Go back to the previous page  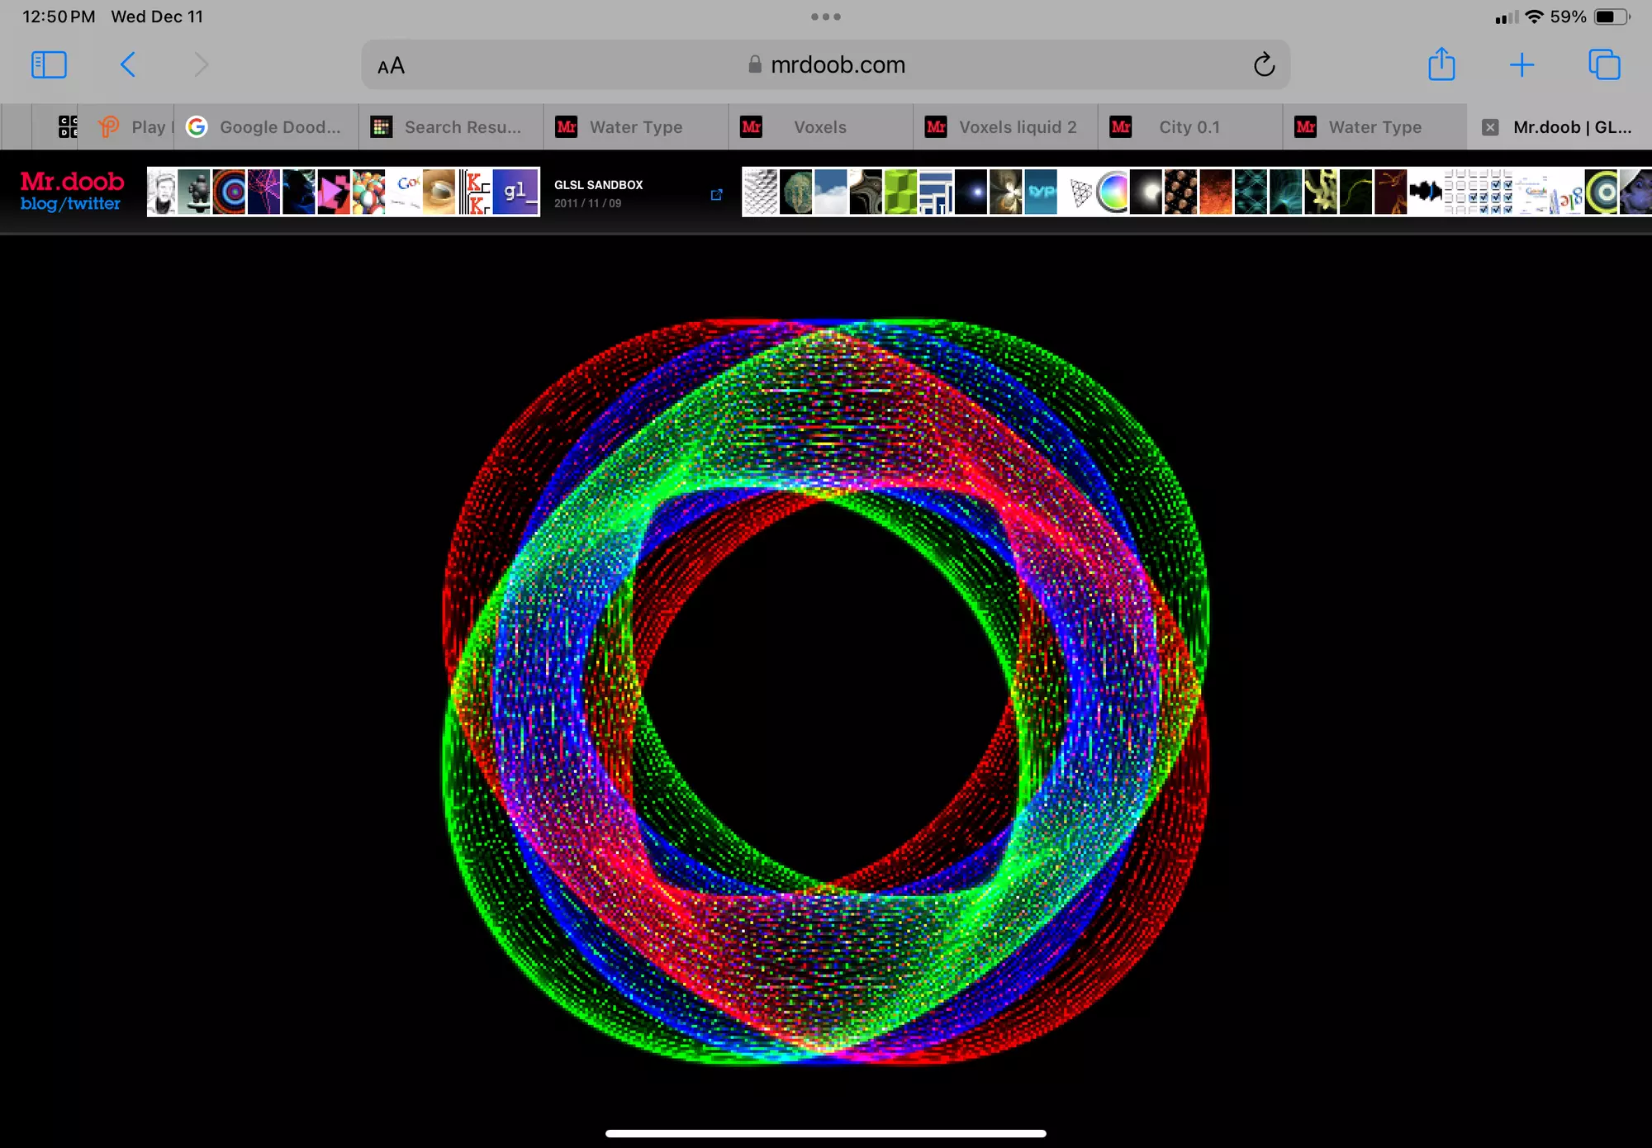click(128, 64)
